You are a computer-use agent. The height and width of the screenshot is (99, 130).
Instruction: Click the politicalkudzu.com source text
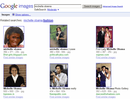tap(59, 55)
